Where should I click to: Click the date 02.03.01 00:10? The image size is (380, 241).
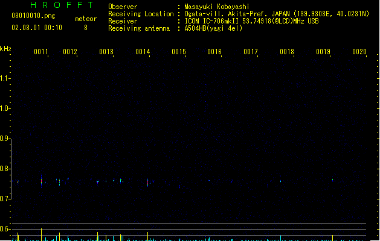pyautogui.click(x=37, y=28)
